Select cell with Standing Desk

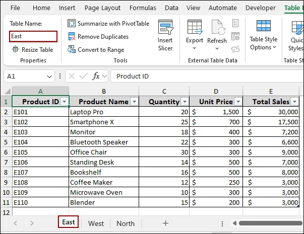click(104, 162)
